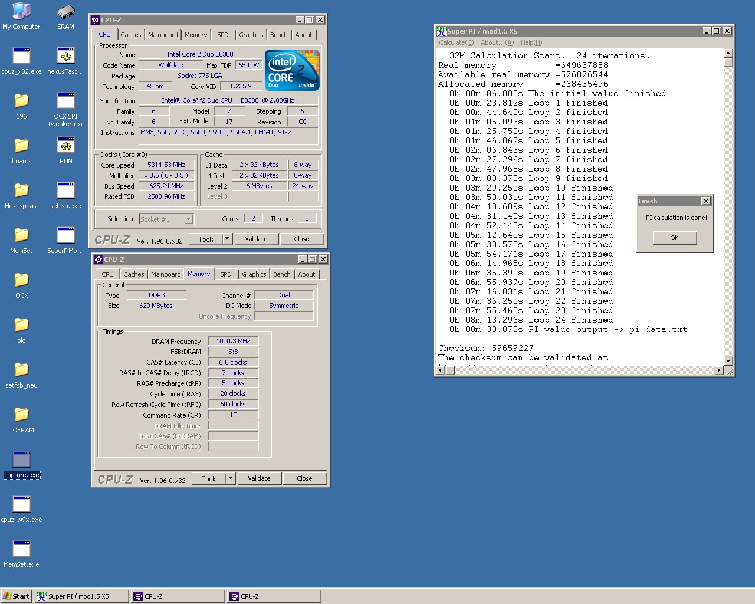Select the capture.exe desktop icon

22,465
